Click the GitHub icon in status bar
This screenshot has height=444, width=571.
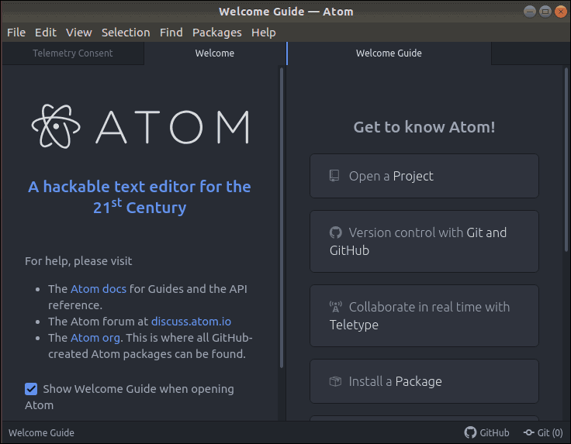(x=470, y=432)
